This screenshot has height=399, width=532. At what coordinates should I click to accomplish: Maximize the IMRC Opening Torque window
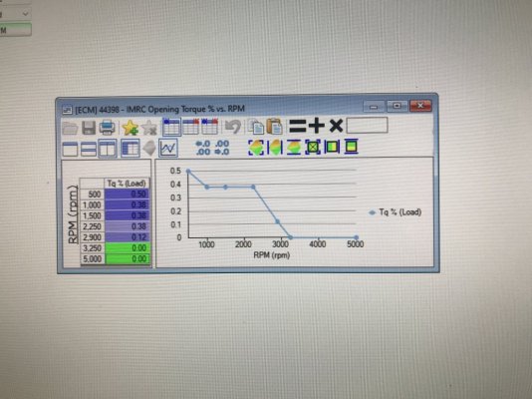click(x=397, y=106)
